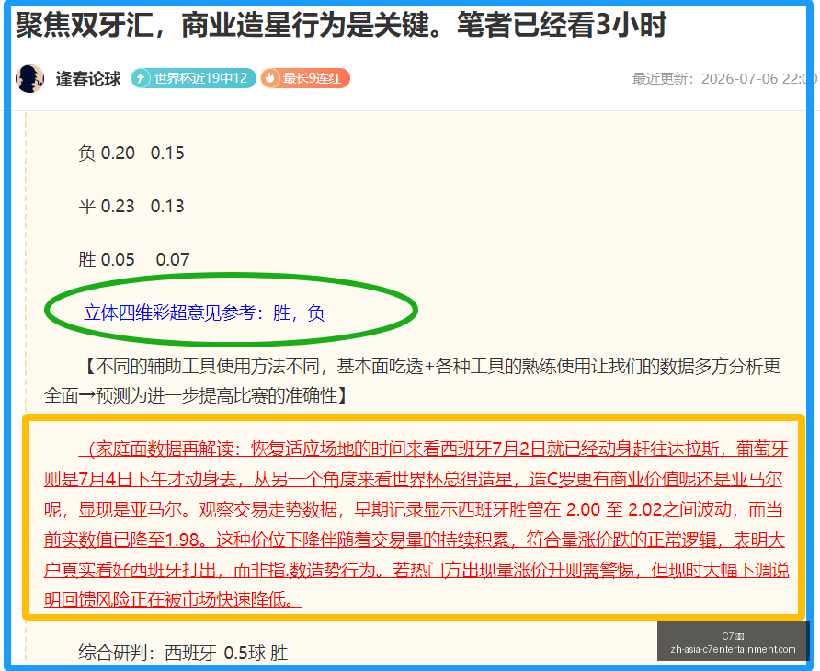Click the 世界杯近19中12 badge

tap(193, 78)
